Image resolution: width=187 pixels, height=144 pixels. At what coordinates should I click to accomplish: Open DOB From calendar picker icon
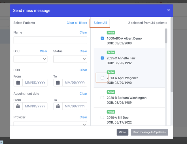18,83
